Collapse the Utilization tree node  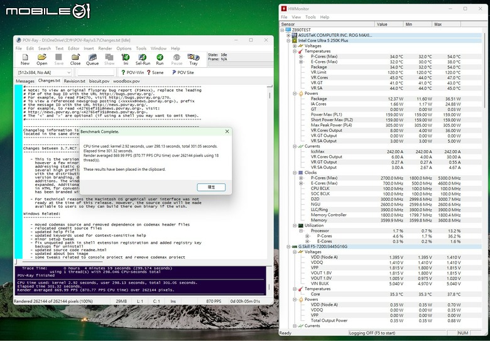point(295,225)
